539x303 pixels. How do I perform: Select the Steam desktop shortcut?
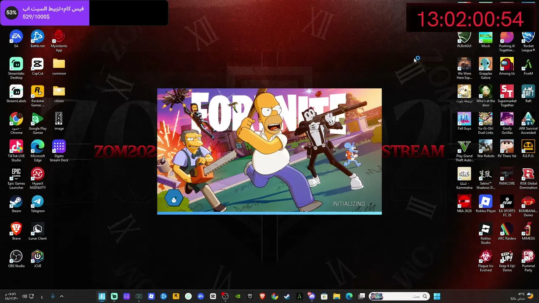tap(16, 204)
